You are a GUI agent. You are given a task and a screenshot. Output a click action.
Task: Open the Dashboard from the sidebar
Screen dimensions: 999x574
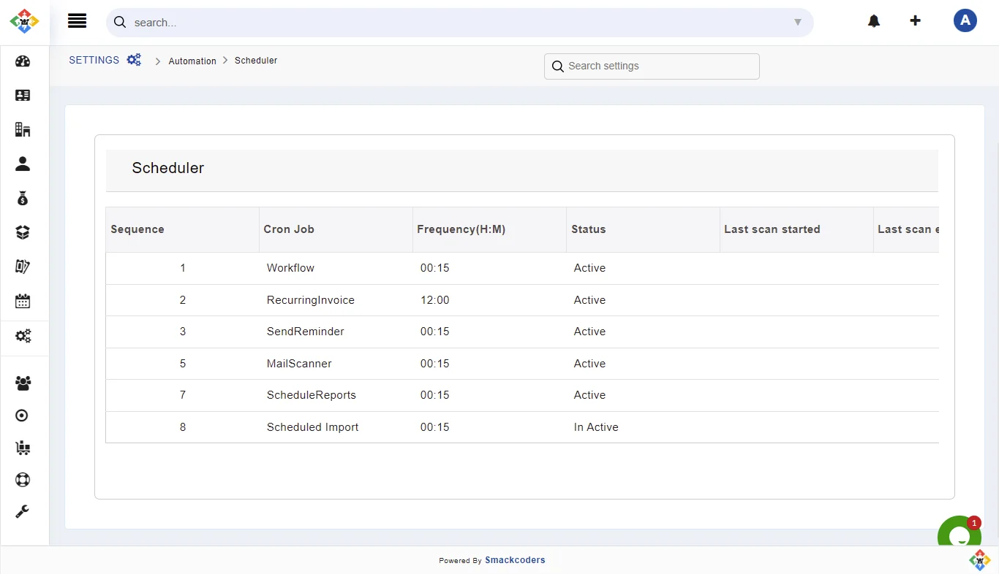tap(22, 61)
